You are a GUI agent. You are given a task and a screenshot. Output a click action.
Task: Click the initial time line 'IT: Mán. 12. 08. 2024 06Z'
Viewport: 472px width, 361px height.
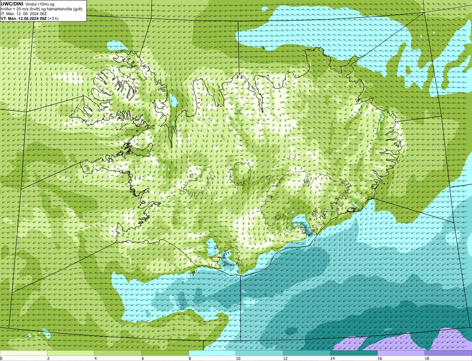(24, 14)
